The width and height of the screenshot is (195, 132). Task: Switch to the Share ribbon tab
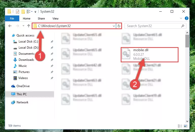click(x=41, y=18)
